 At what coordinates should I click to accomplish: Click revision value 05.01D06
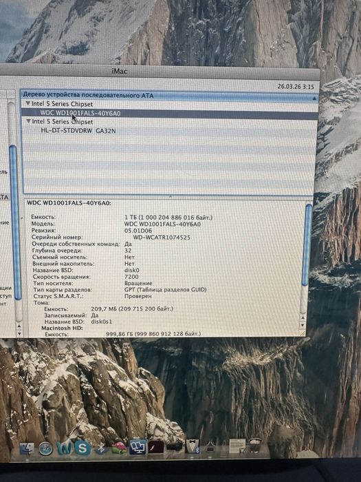(x=138, y=231)
